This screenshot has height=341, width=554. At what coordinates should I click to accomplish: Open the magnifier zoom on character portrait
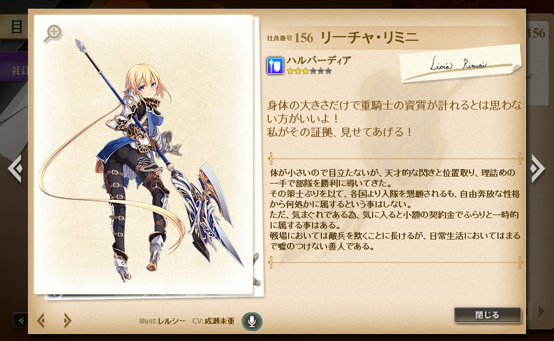point(53,34)
